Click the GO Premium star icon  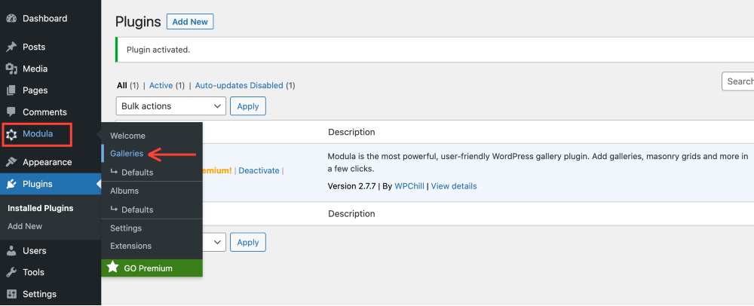[112, 268]
